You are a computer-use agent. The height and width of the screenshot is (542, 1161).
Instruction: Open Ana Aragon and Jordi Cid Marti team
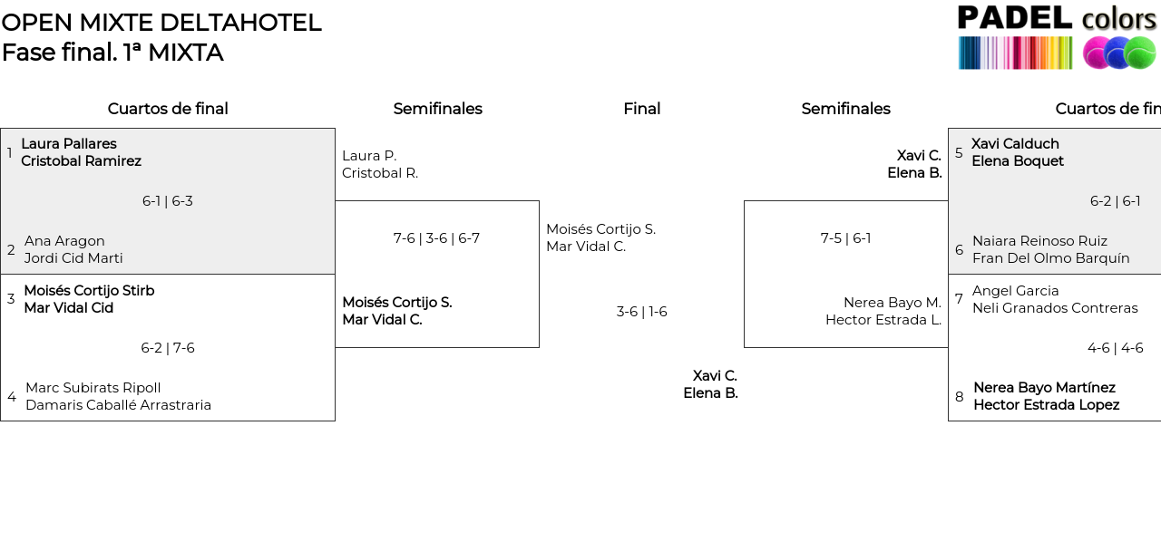click(73, 249)
